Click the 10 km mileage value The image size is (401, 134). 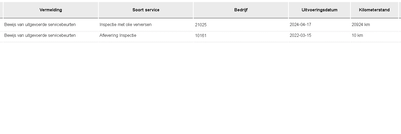coord(357,35)
